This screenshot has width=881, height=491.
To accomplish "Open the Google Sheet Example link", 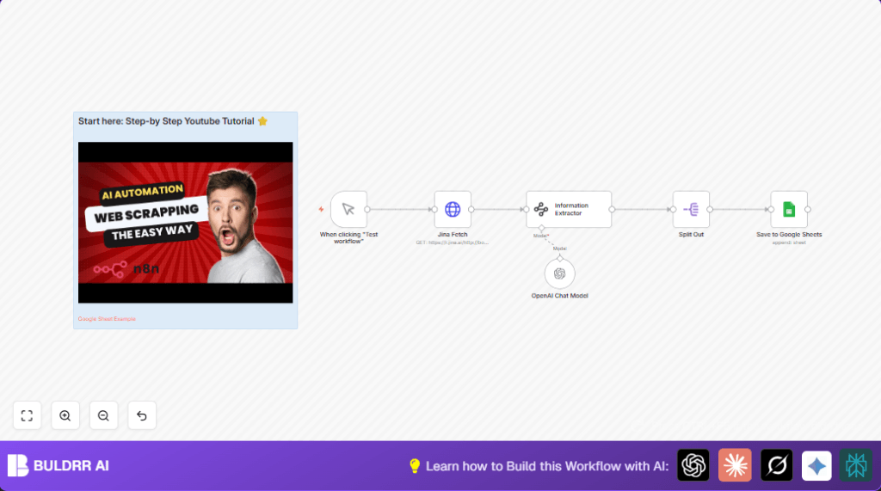I will [x=107, y=318].
